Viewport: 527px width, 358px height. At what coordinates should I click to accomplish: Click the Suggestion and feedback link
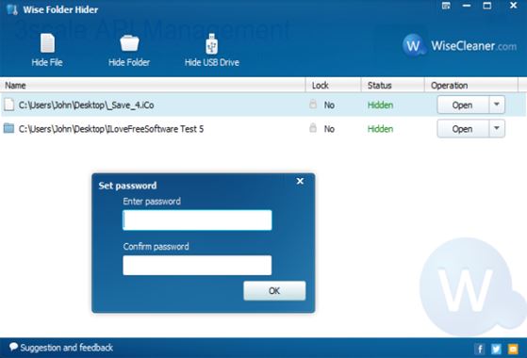(61, 348)
